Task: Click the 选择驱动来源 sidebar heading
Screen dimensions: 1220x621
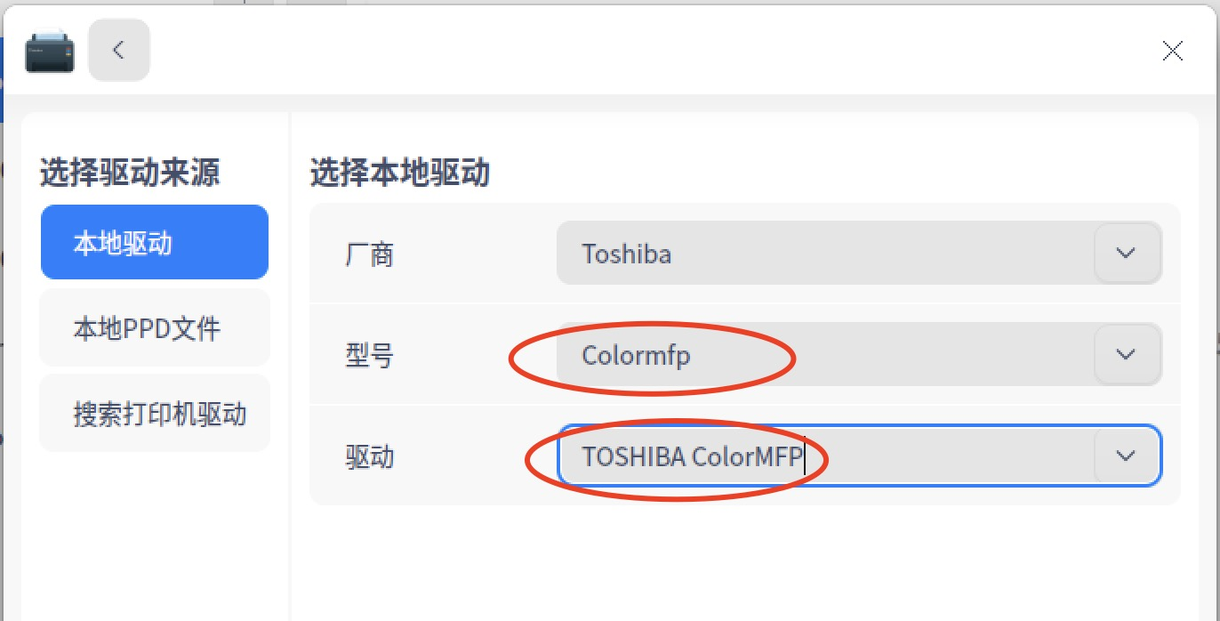Action: click(130, 172)
